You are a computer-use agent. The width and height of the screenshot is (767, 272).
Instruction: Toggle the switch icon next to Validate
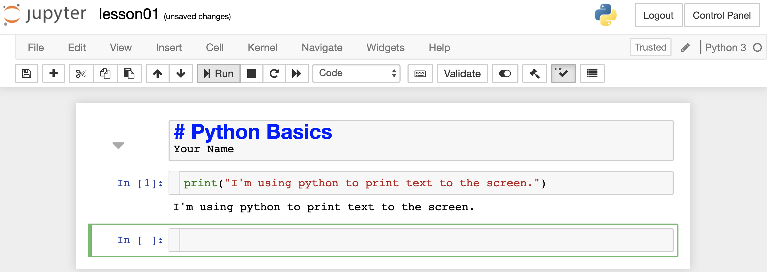(x=505, y=73)
